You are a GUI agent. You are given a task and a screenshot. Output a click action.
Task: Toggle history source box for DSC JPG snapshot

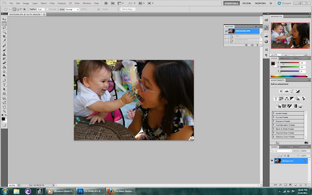pos(226,31)
